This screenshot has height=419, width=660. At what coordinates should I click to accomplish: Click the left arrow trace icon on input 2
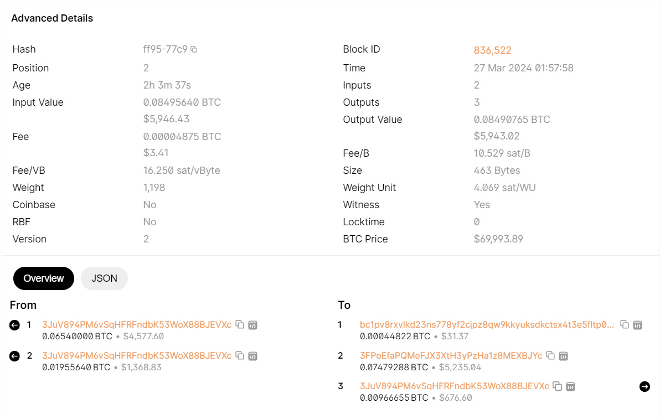pyautogui.click(x=14, y=356)
